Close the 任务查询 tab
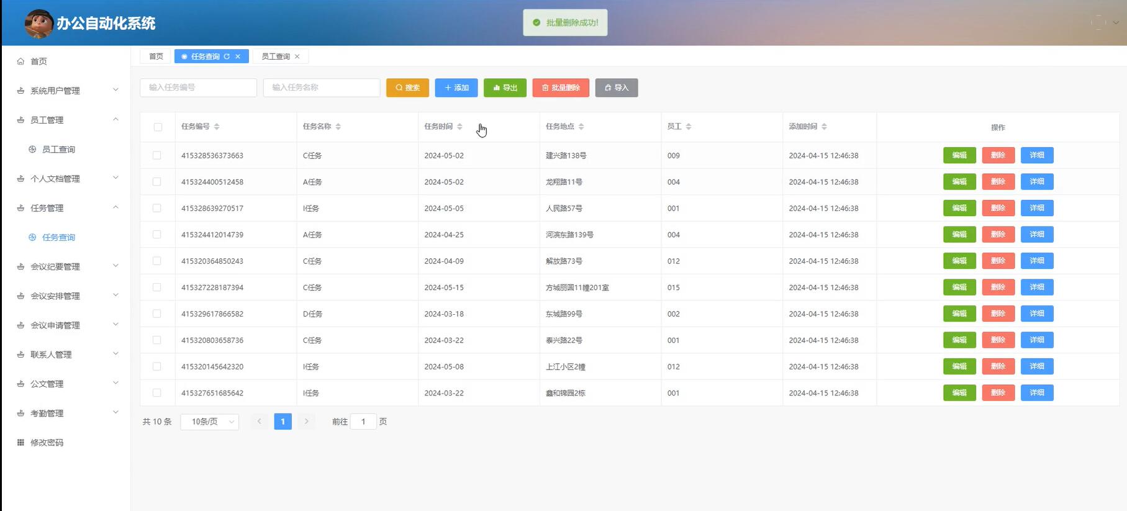 pyautogui.click(x=238, y=57)
